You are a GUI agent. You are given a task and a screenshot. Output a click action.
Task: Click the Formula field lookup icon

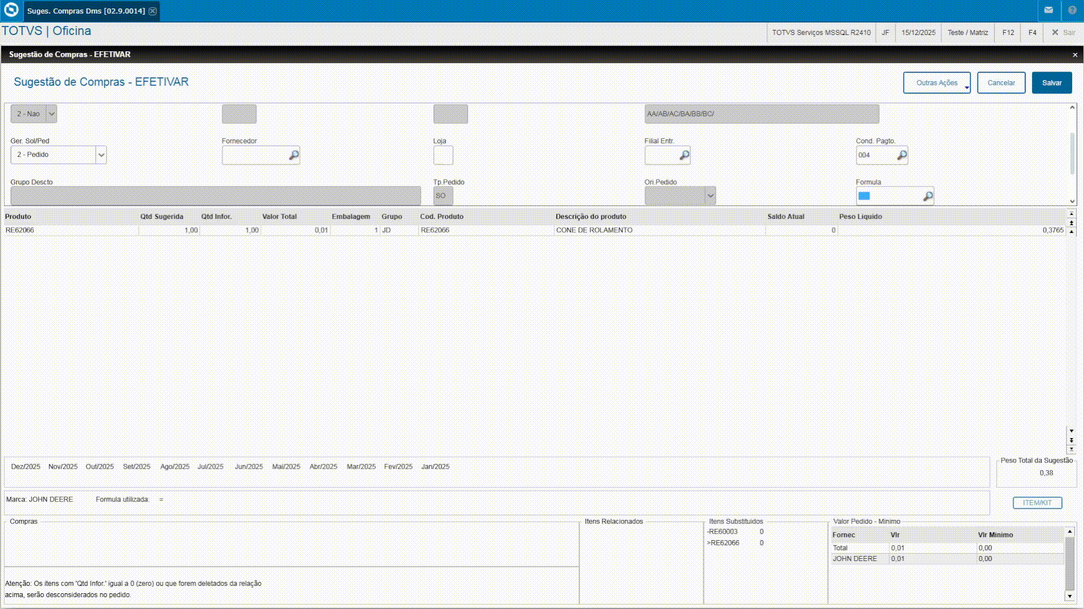(x=928, y=196)
